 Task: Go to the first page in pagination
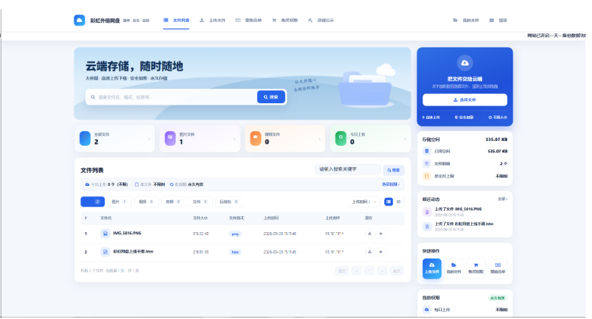pos(342,271)
